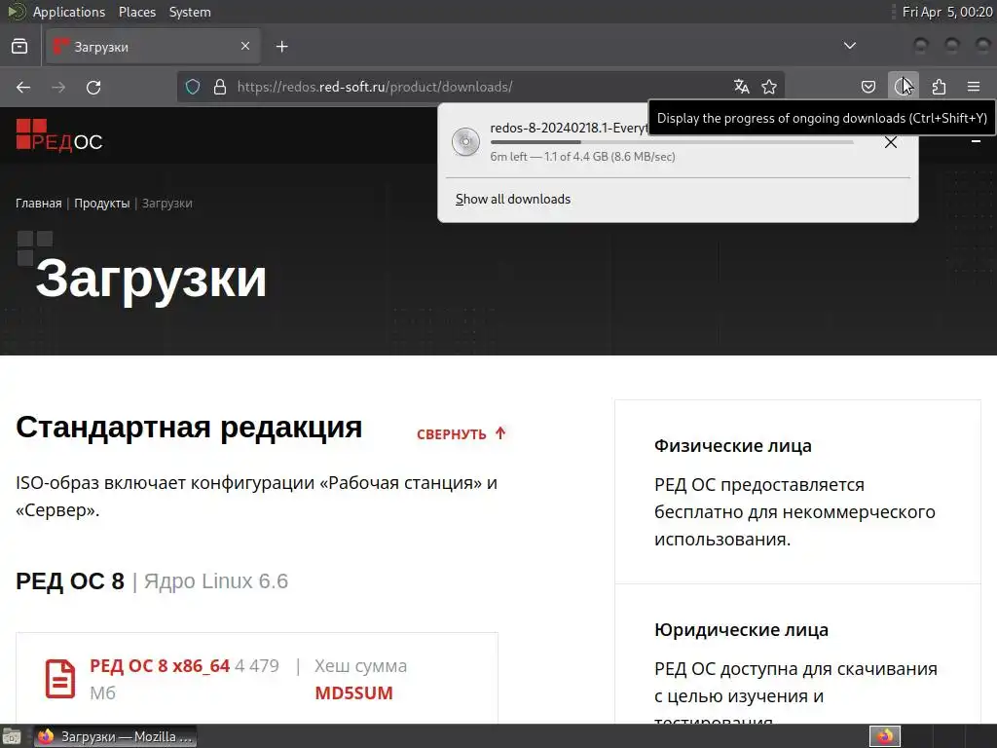Toggle the downloads panel button
The width and height of the screenshot is (997, 748).
point(904,87)
